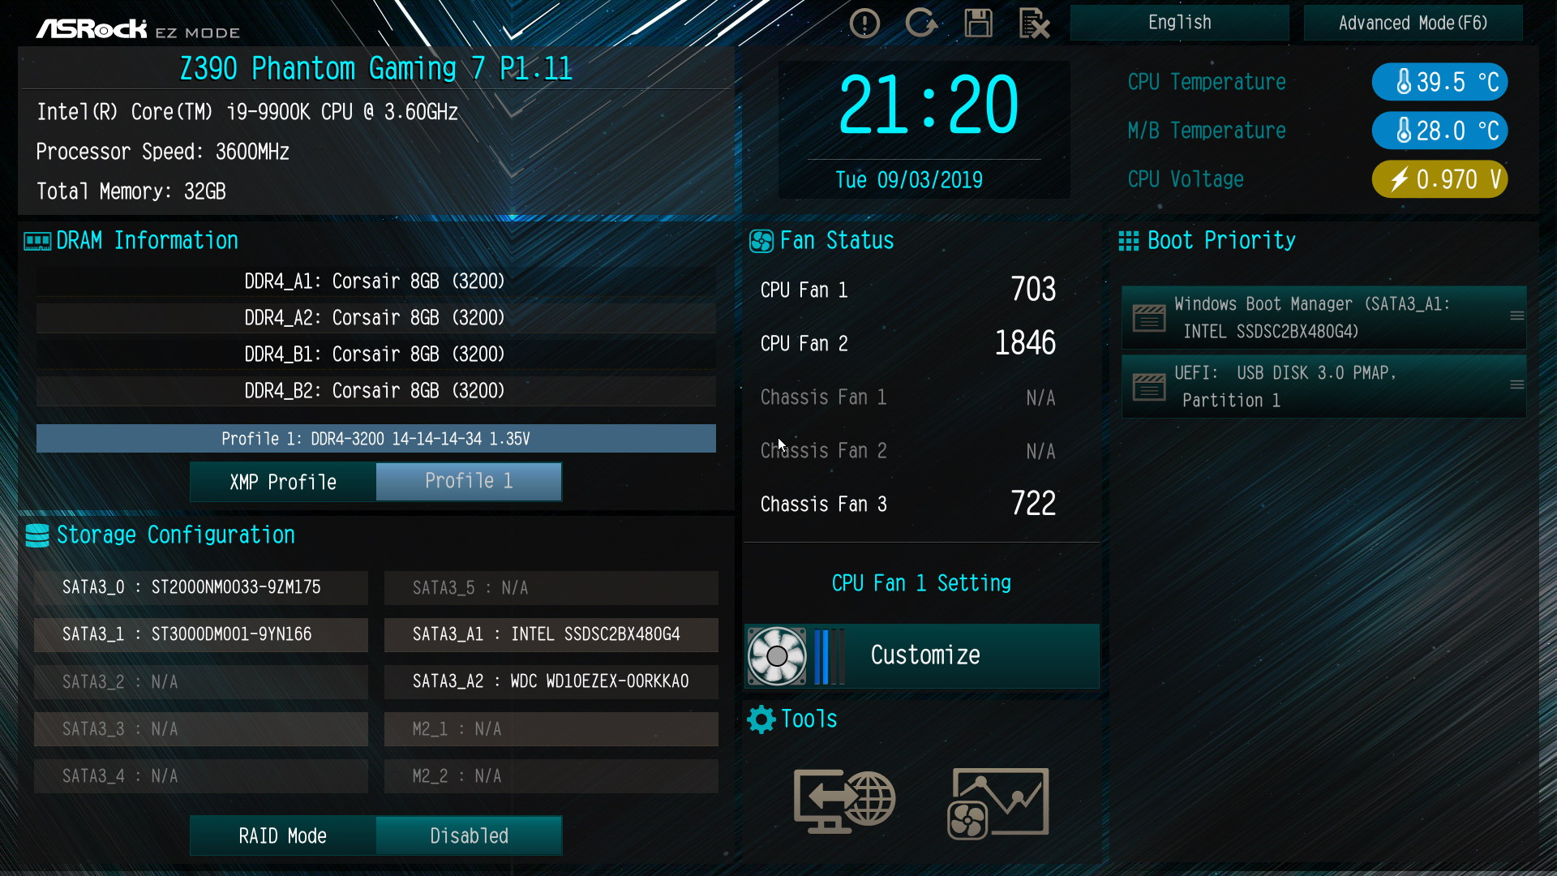Open the English language dropdown
The height and width of the screenshot is (876, 1557).
click(1179, 23)
